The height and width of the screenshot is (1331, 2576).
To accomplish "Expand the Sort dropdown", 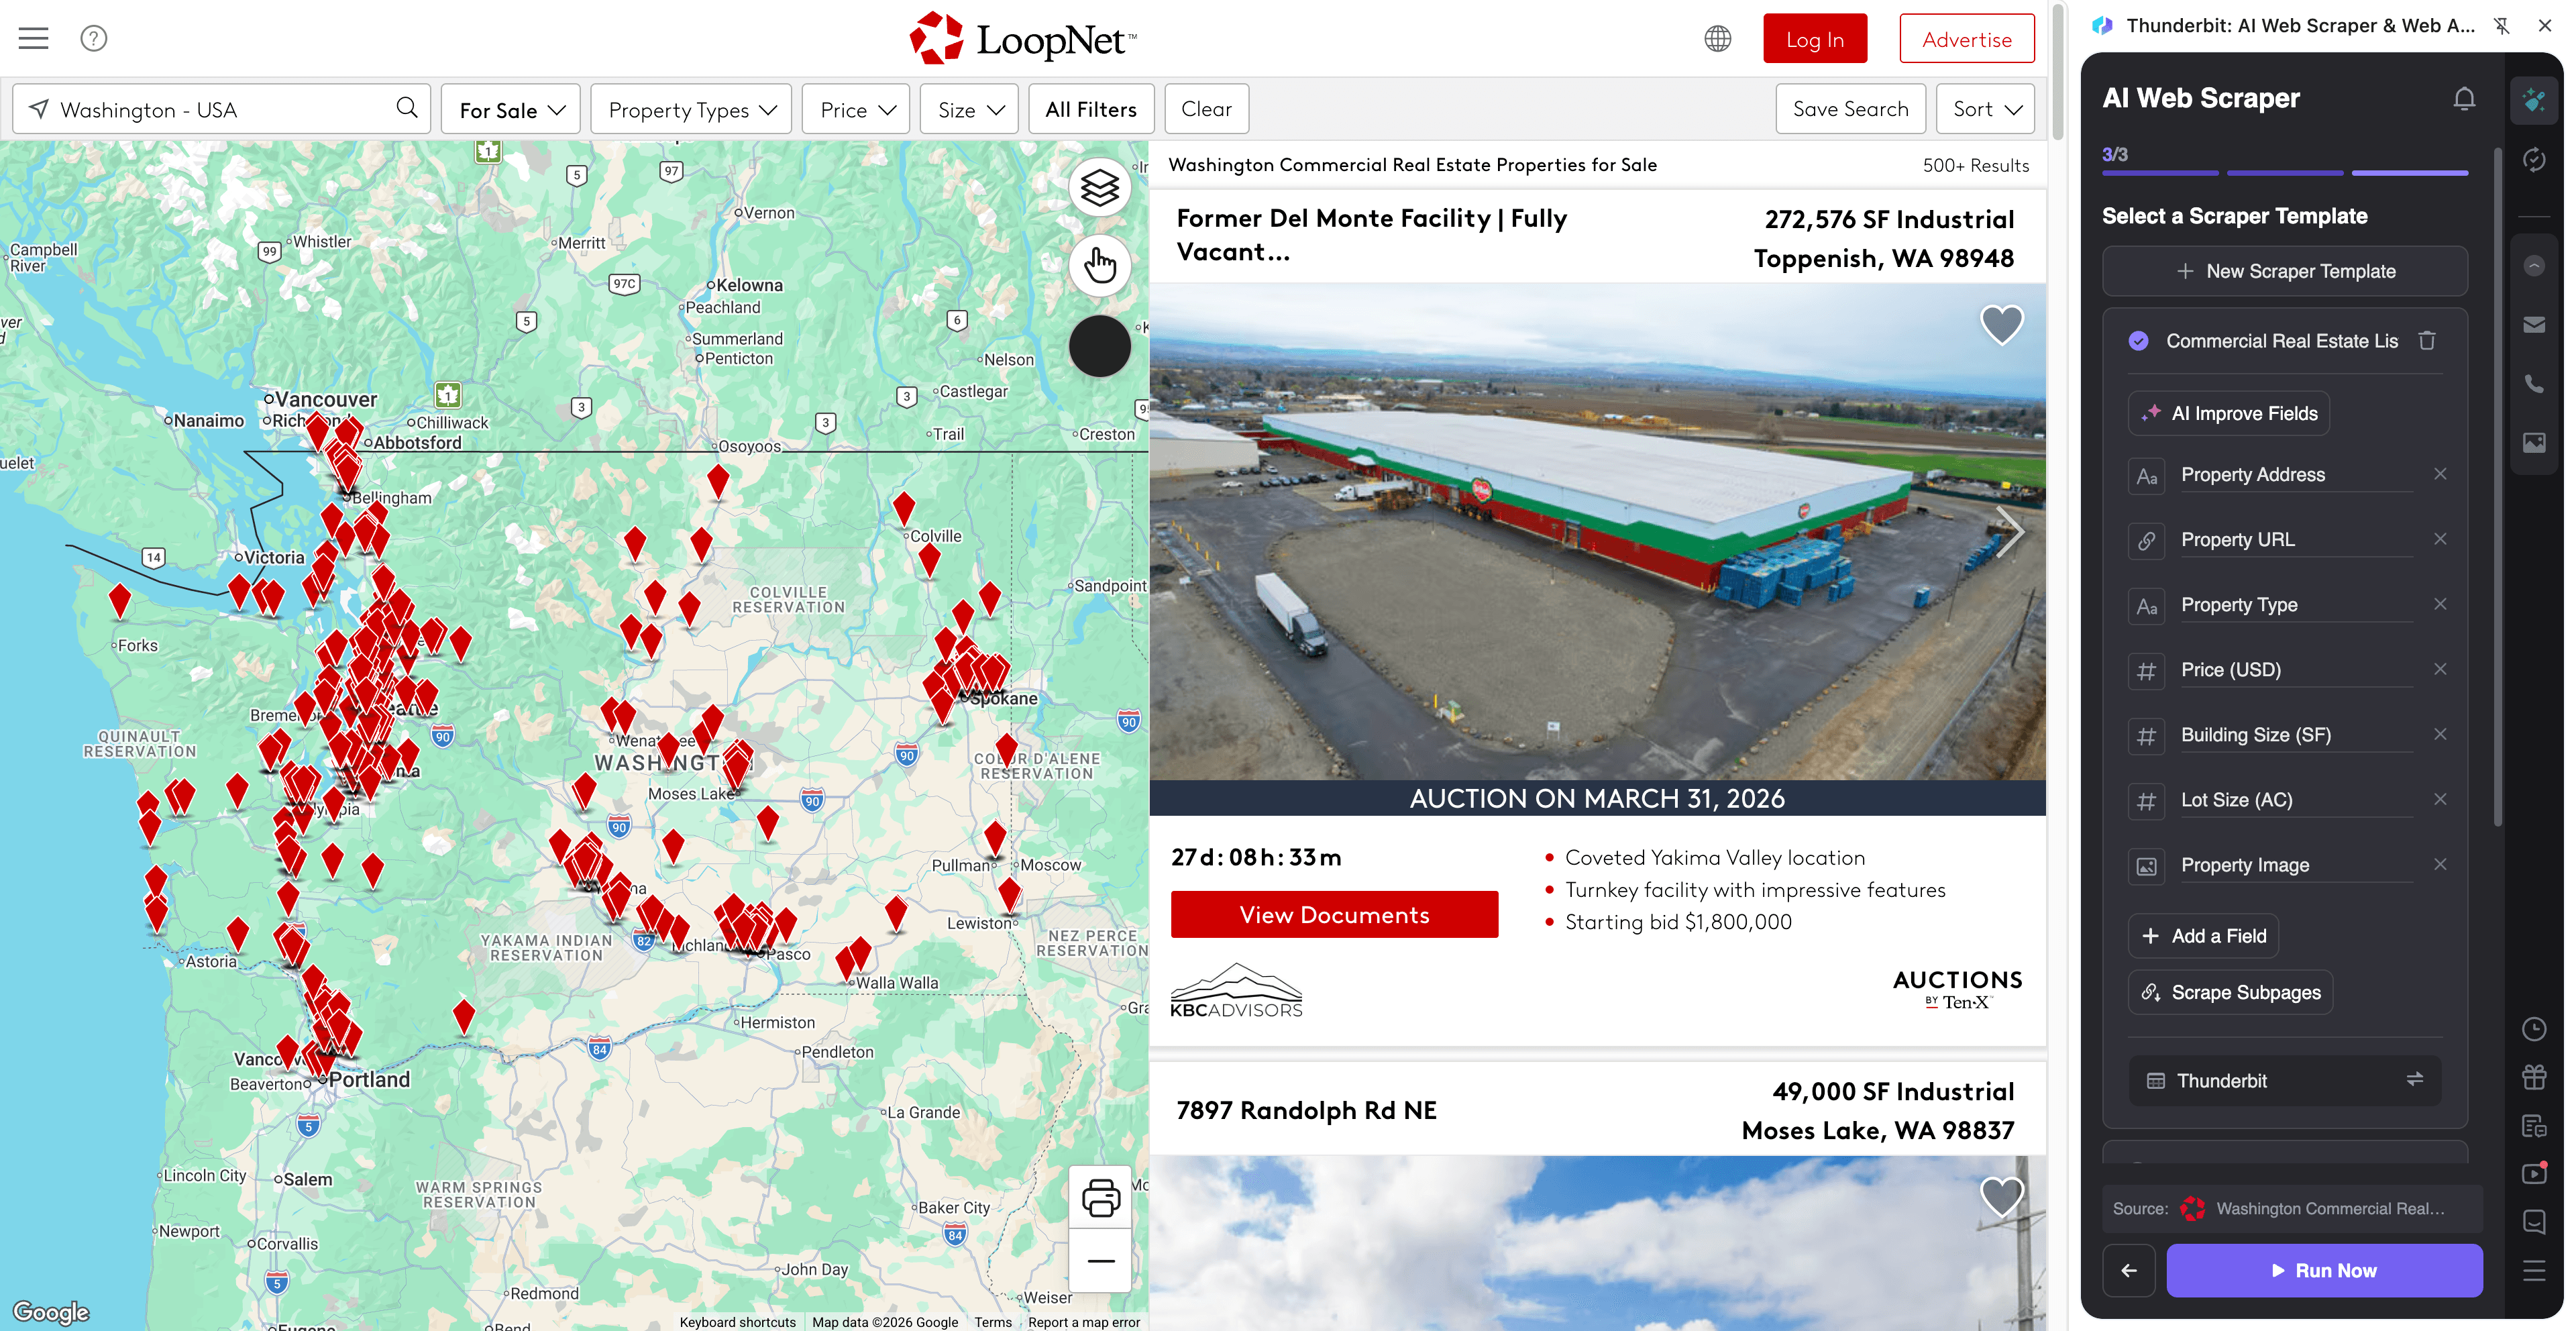I will [x=1984, y=109].
